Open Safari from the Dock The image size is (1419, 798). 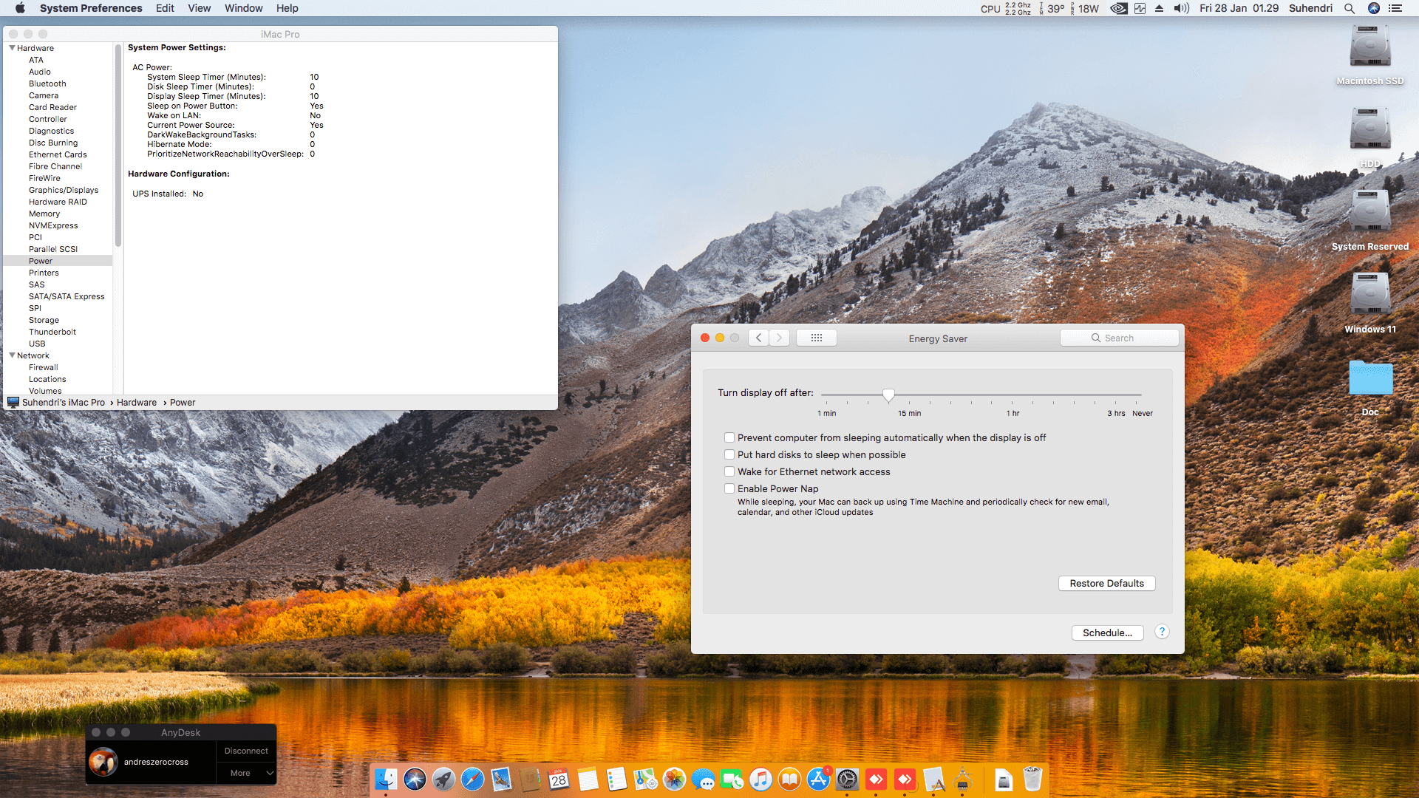(x=472, y=779)
